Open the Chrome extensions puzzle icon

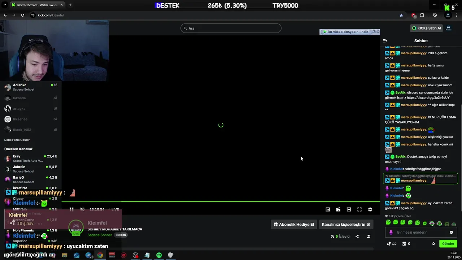[x=422, y=15]
